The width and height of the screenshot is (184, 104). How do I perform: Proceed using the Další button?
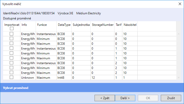(125, 98)
